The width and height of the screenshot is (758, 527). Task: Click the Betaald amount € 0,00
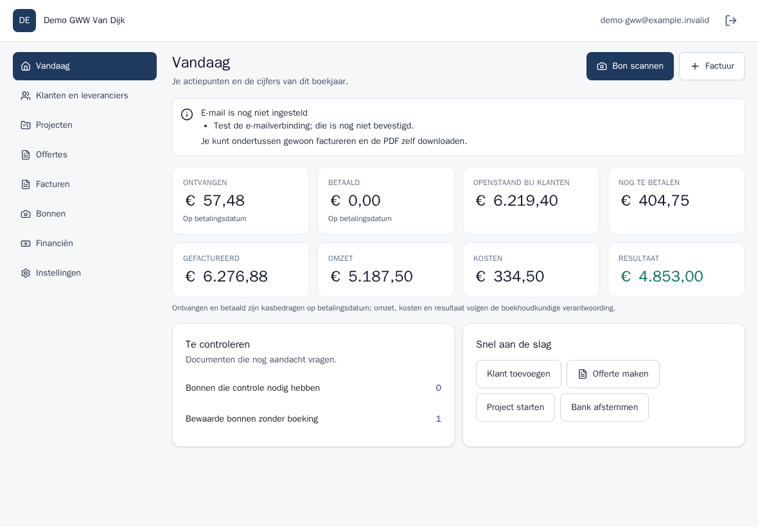tap(355, 201)
